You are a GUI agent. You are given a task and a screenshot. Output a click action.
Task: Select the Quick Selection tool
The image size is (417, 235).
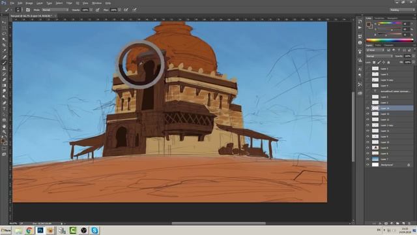click(x=4, y=39)
